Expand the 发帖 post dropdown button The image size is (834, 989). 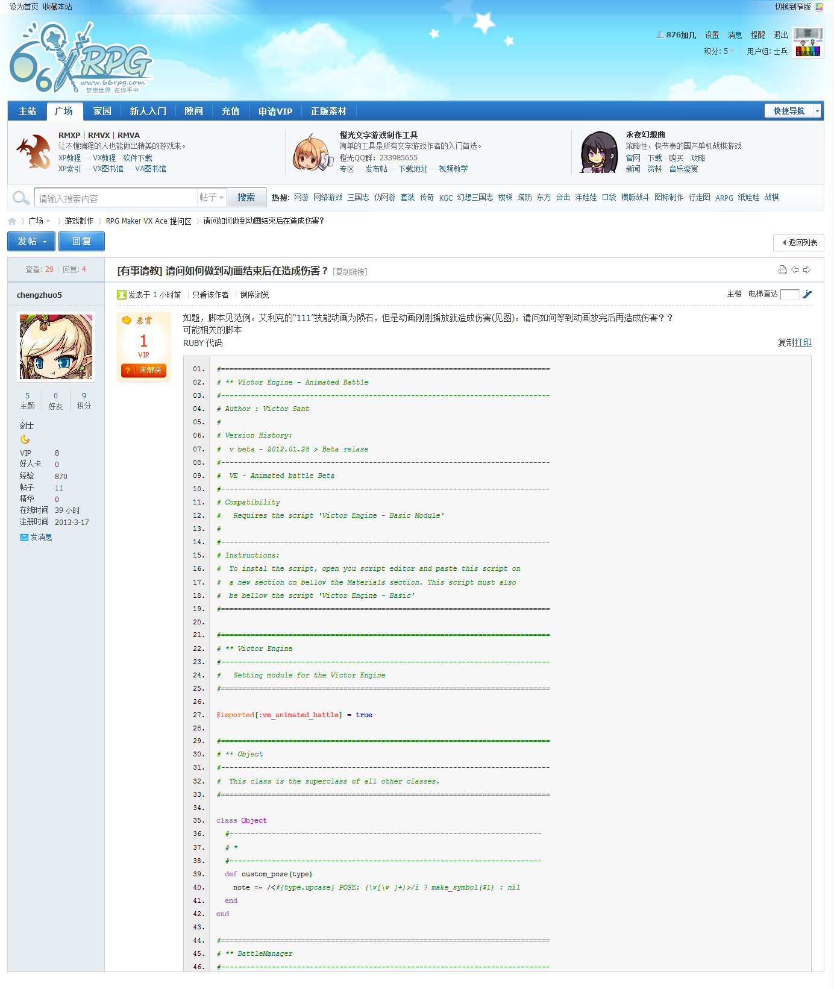pos(31,241)
